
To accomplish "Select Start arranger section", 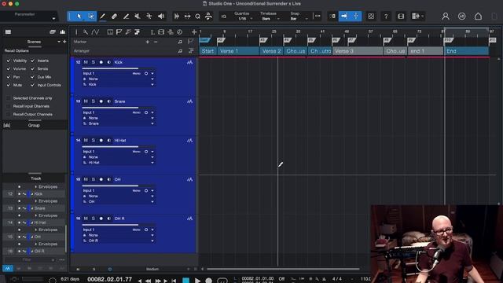I will coord(207,51).
